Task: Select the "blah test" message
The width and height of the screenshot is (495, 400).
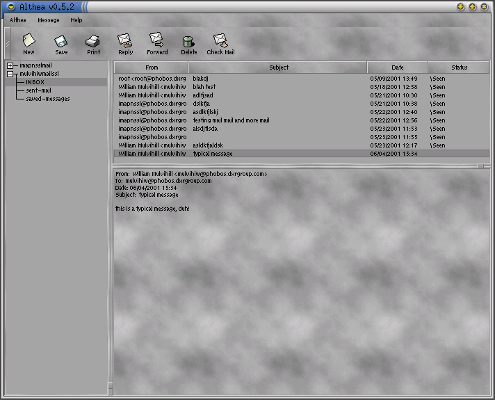Action: 204,87
